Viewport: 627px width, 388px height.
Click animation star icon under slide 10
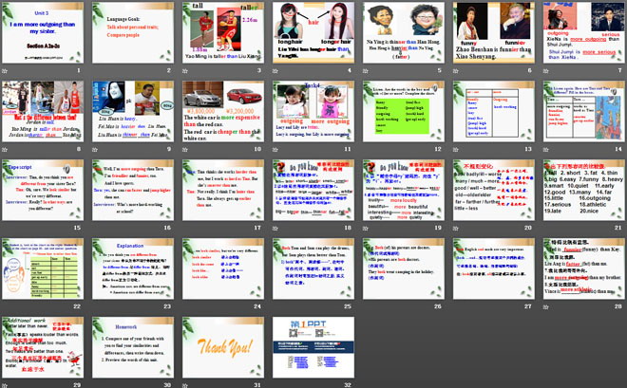click(183, 149)
